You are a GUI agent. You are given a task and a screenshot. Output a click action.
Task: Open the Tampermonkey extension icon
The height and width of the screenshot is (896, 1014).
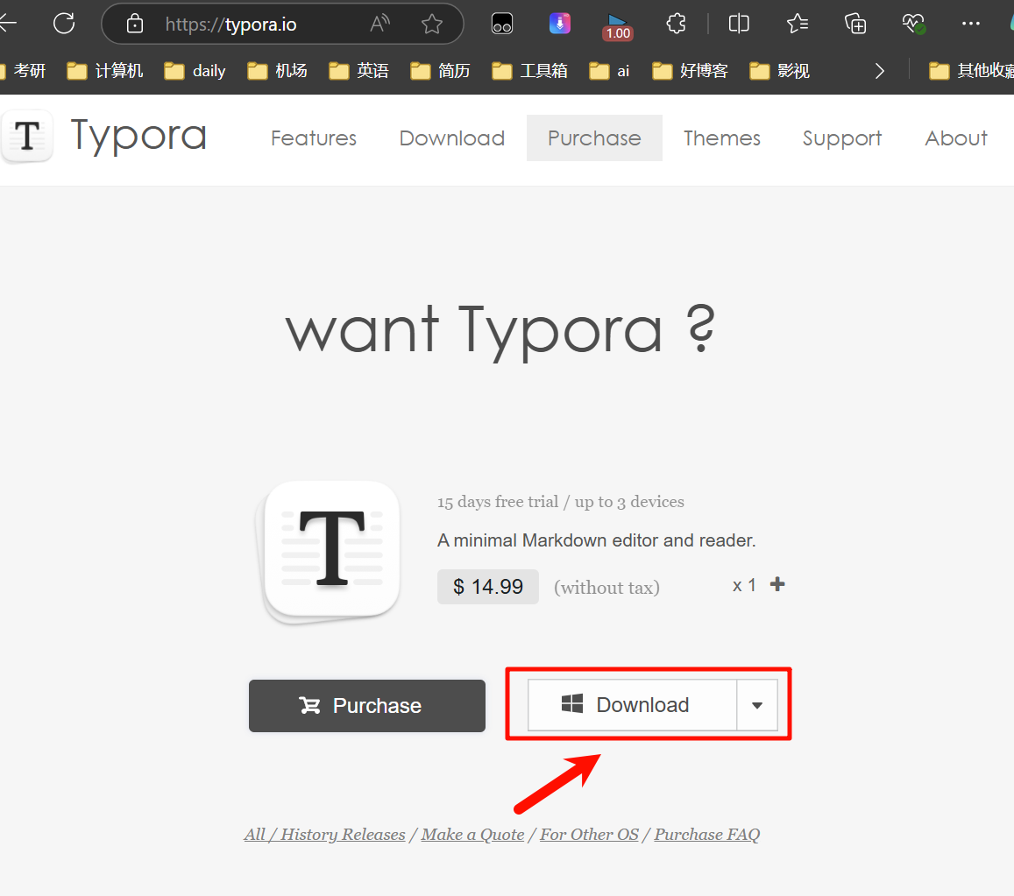tap(502, 24)
